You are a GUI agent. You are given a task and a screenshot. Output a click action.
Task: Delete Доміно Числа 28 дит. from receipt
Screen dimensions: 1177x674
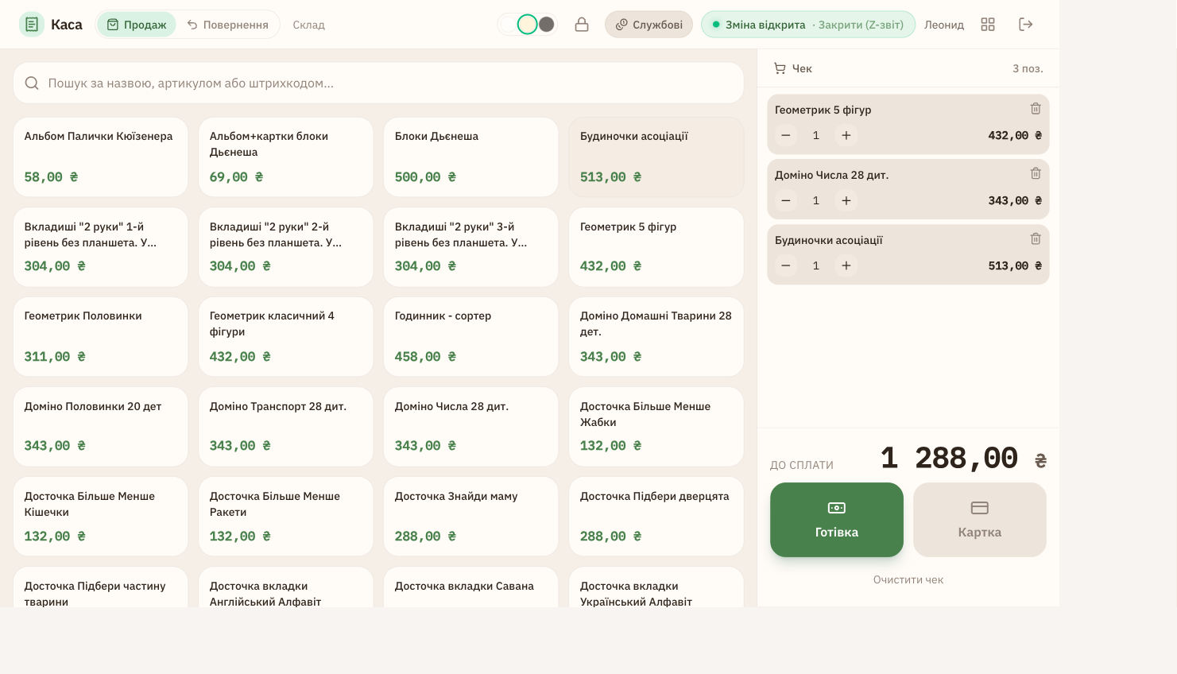pos(1036,174)
